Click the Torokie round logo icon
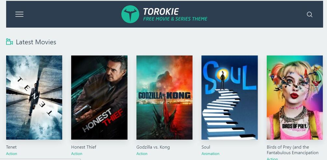The width and height of the screenshot is (327, 160). (130, 14)
